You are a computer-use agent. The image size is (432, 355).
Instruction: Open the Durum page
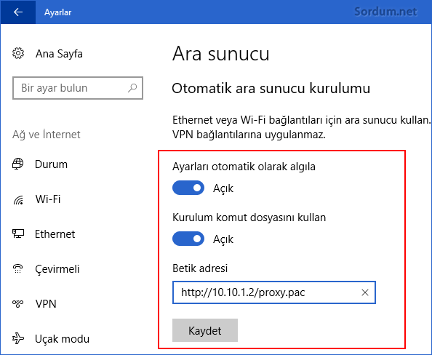[x=51, y=164]
